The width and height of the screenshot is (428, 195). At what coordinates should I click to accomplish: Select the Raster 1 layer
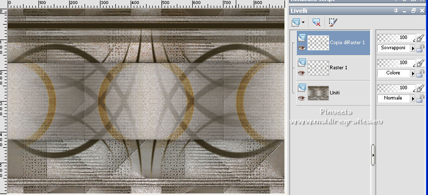[333, 68]
